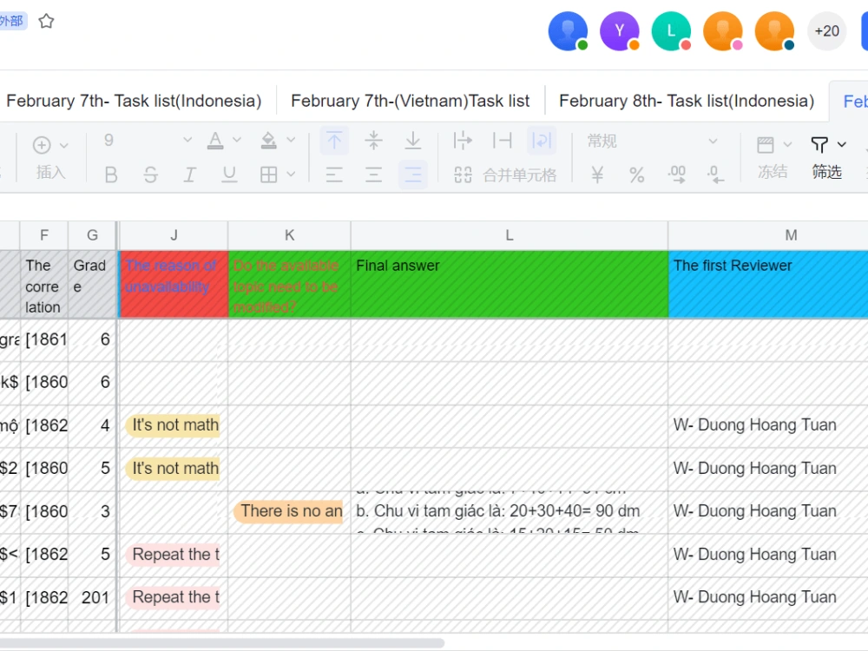The width and height of the screenshot is (868, 651).
Task: Select column L header
Action: point(510,236)
